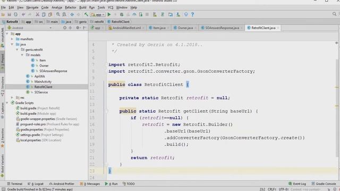Click the Profile app gauge icon

pyautogui.click(x=134, y=14)
